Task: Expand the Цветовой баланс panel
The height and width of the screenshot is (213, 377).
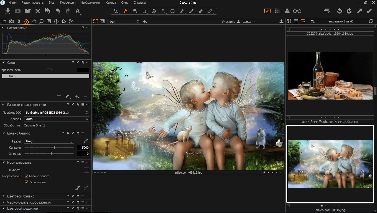Action: pyautogui.click(x=3, y=196)
